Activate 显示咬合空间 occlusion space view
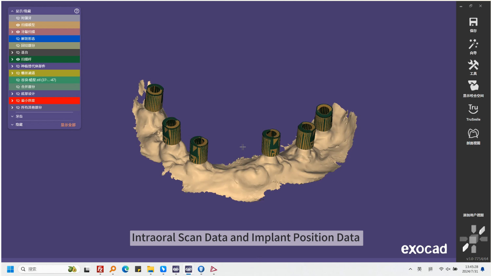This screenshot has height=276, width=491. point(473,87)
